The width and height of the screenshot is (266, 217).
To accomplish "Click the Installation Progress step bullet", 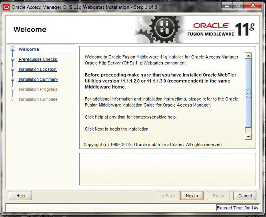I will coord(12,89).
